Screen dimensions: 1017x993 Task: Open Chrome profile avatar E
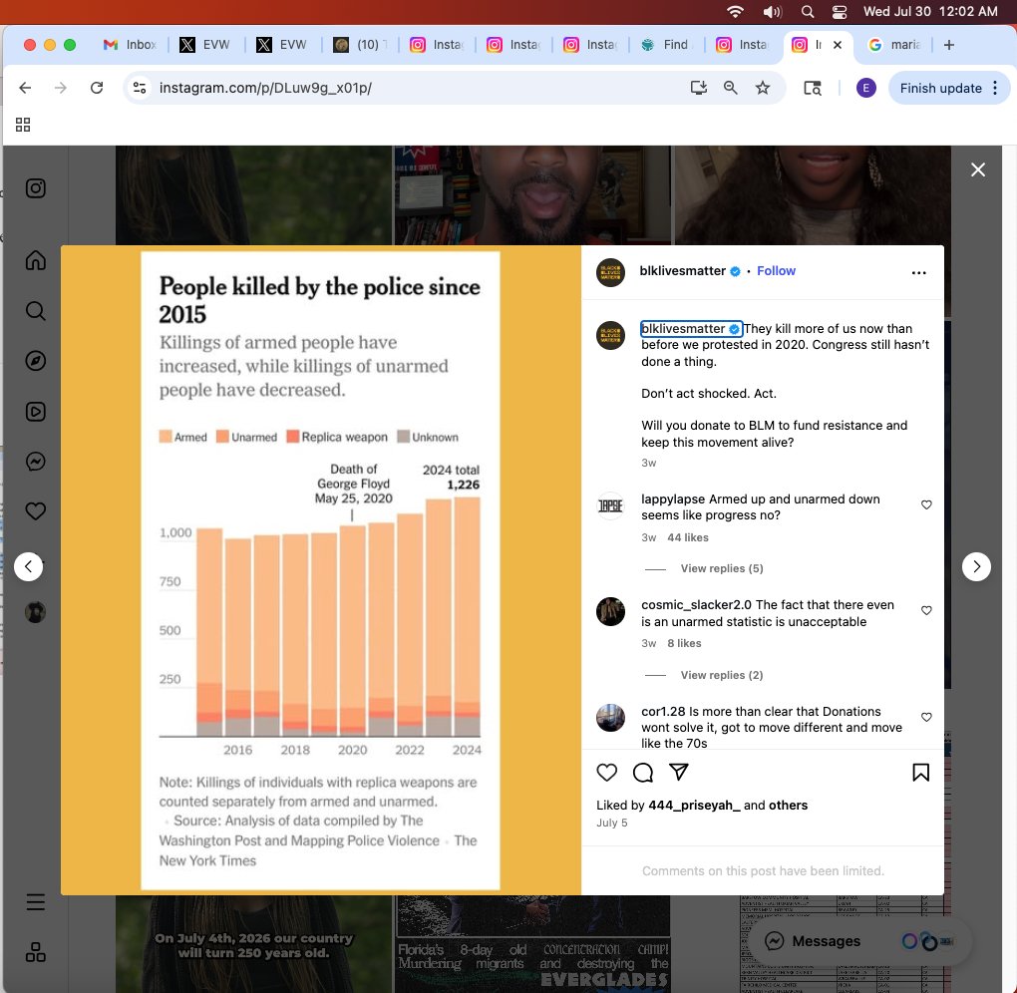[x=865, y=88]
